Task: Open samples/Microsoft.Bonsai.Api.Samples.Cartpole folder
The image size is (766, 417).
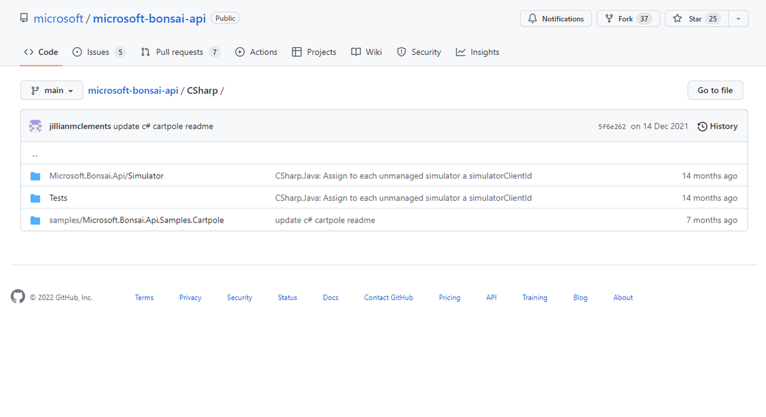Action: click(137, 221)
